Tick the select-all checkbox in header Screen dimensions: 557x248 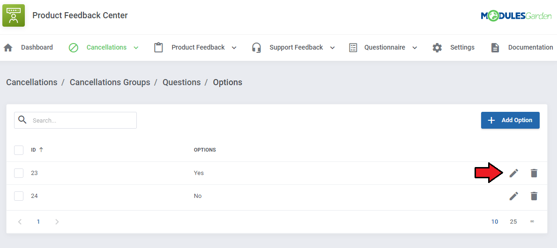pyautogui.click(x=19, y=150)
